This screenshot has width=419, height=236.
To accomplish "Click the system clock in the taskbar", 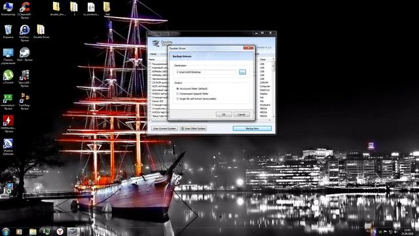I will (x=407, y=231).
